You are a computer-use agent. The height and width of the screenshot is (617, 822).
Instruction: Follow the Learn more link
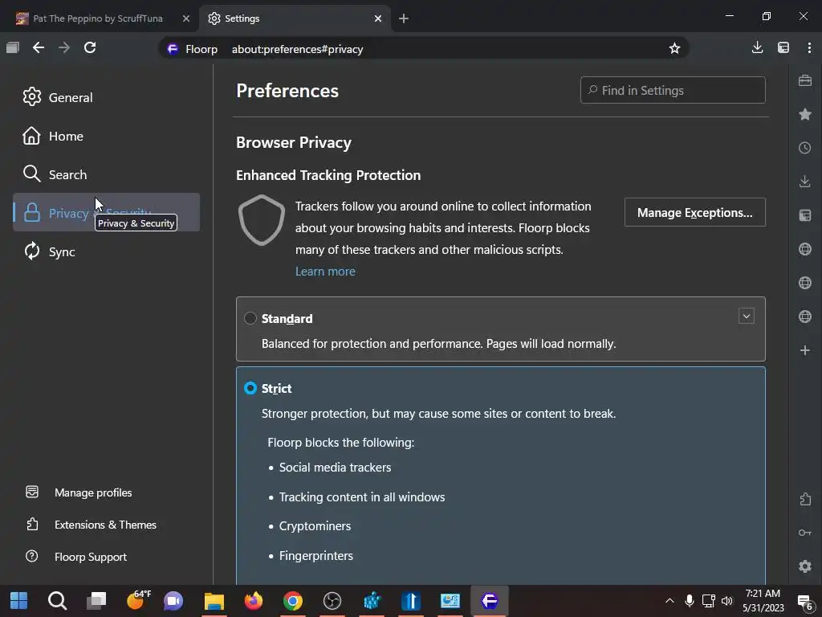click(325, 272)
